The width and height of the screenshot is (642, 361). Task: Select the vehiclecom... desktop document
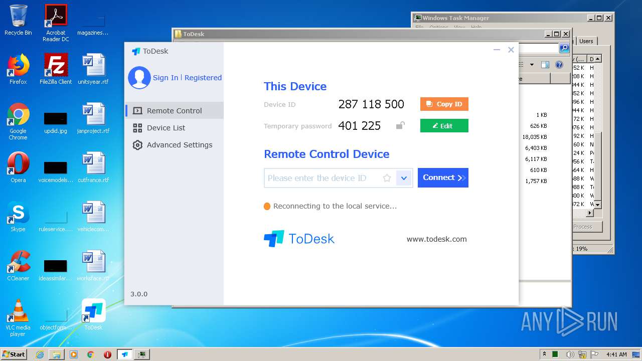pyautogui.click(x=93, y=217)
